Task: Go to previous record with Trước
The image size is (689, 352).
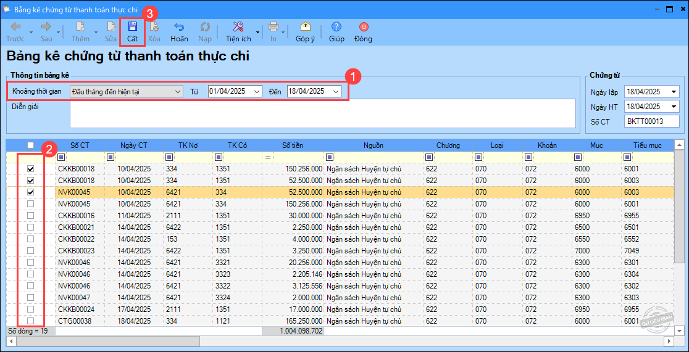Action: tap(15, 27)
